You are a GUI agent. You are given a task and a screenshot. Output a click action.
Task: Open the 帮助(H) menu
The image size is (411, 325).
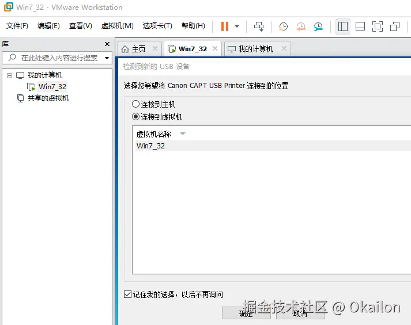click(x=193, y=26)
